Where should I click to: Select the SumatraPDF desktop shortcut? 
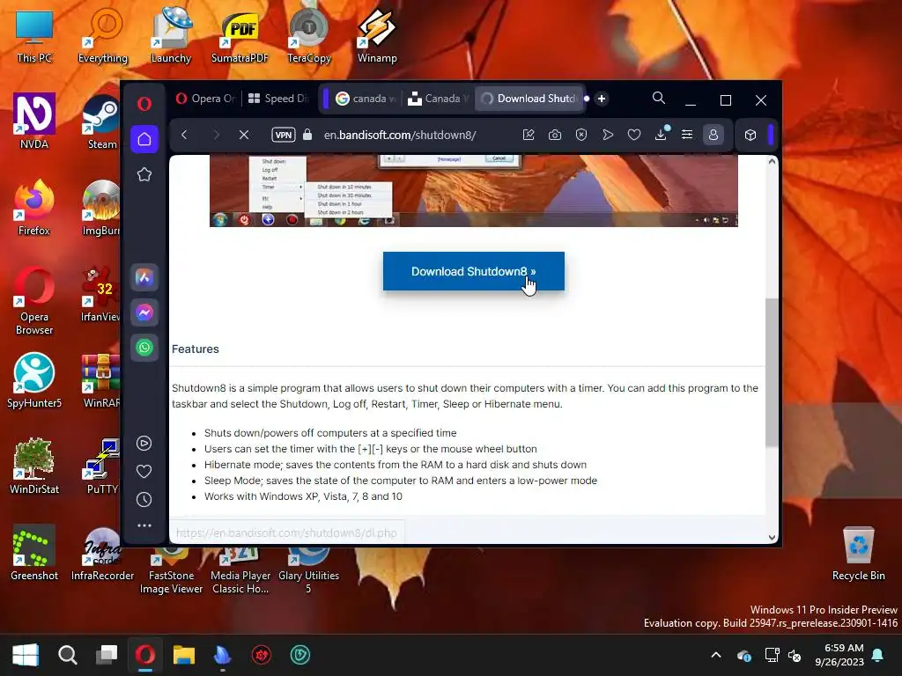coord(240,35)
